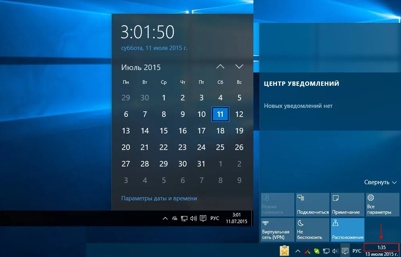This screenshot has width=401, height=257.
Task: Open the network icon next to the green checkmark
Action: (326, 251)
